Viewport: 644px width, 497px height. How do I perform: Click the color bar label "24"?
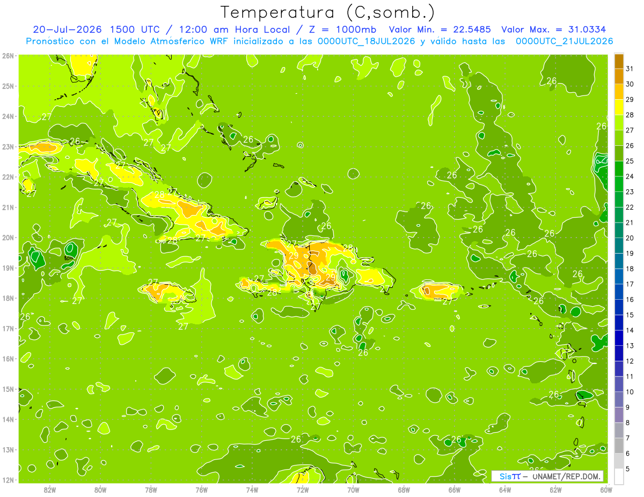pyautogui.click(x=630, y=176)
